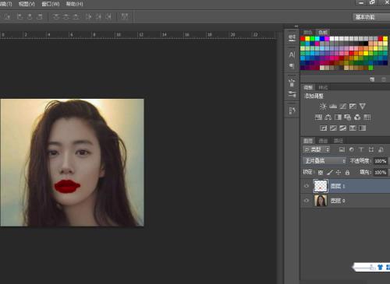This screenshot has width=390, height=284.
Task: Add an Invert adjustment layer
Action: point(324,128)
